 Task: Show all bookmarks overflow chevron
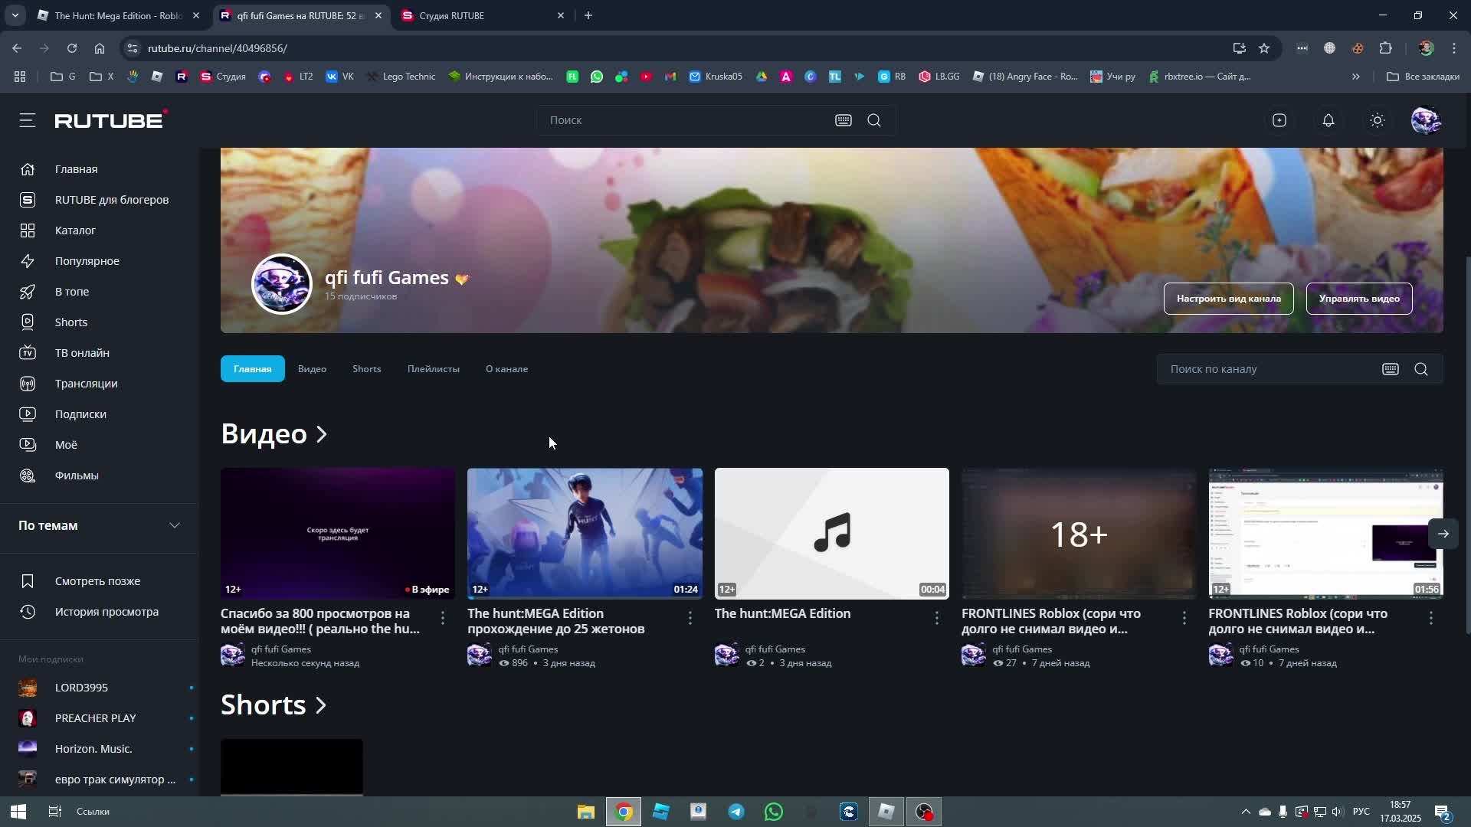[1355, 77]
